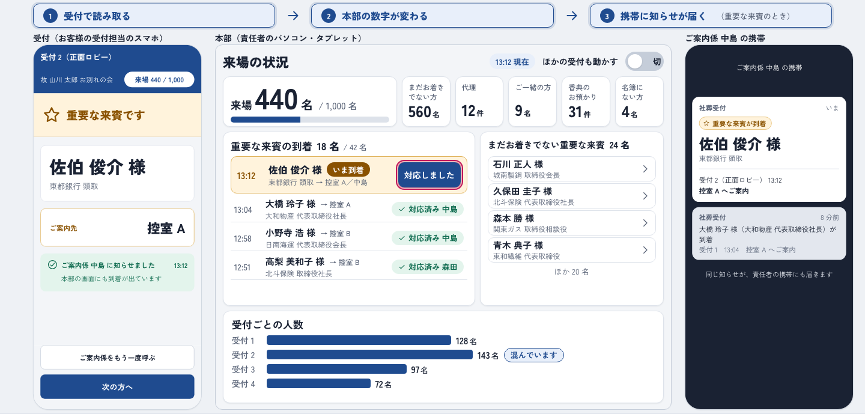Select step 3 携帯に知らせが届く
The image size is (865, 414).
tap(711, 16)
